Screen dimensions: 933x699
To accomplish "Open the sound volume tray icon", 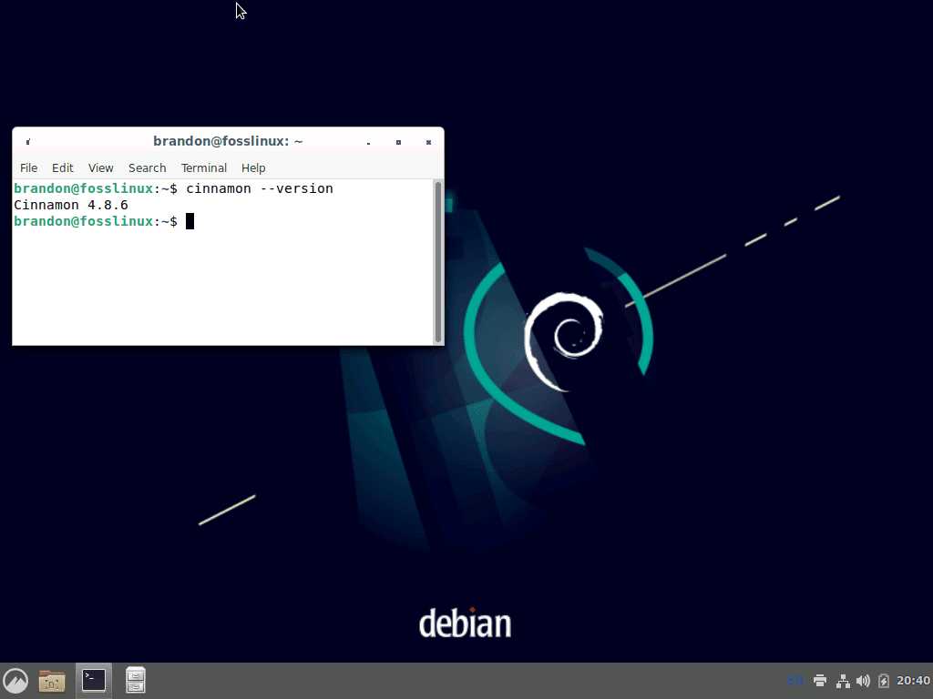I will tap(863, 681).
